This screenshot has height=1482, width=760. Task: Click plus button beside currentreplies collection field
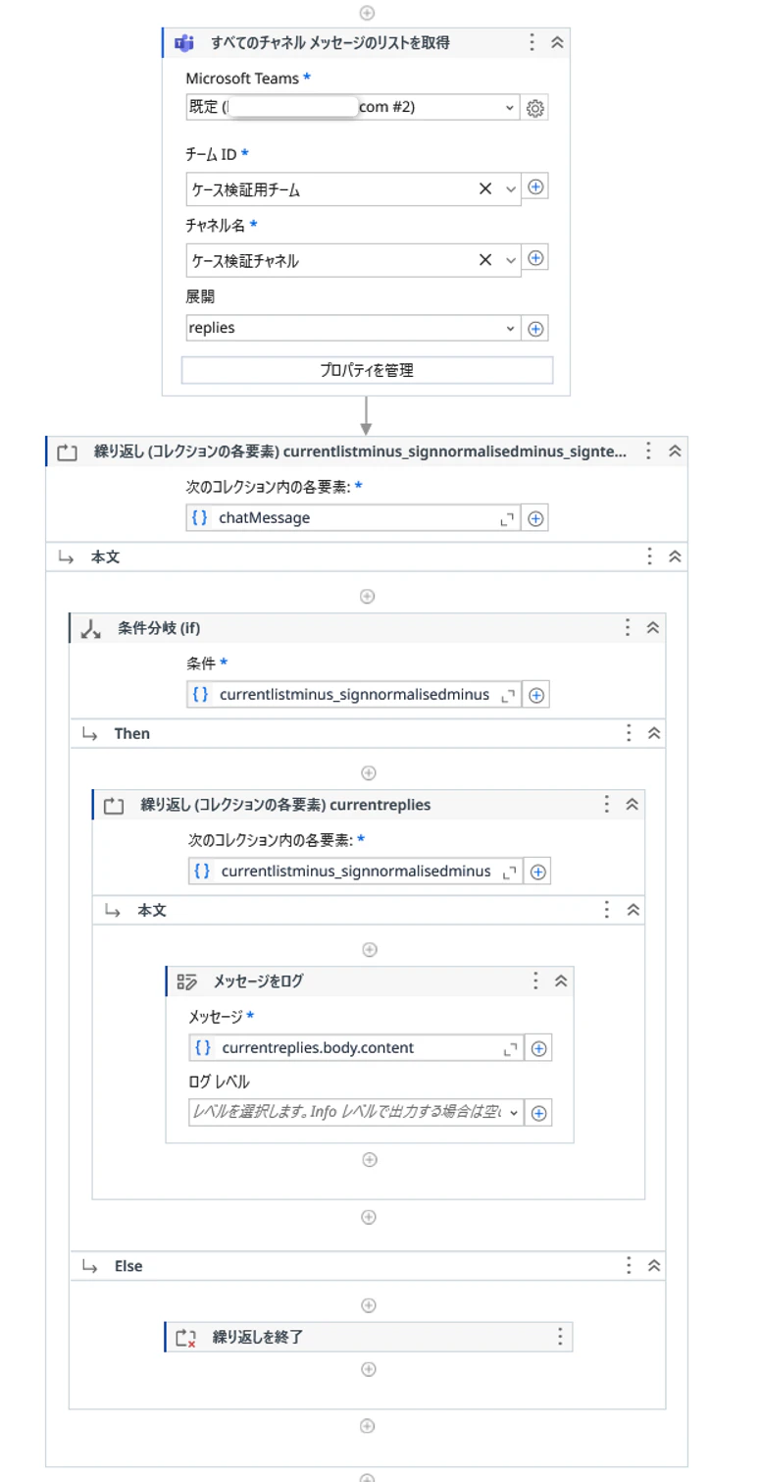pyautogui.click(x=537, y=872)
